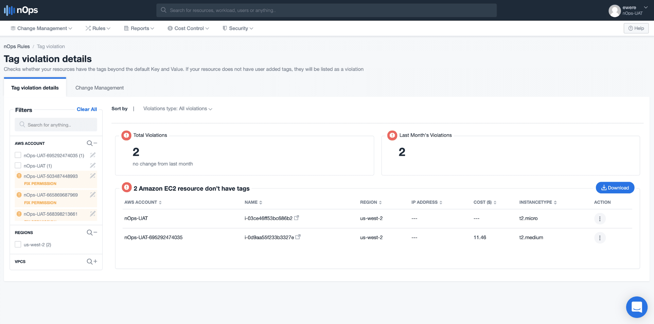Screen dimensions: 654x324
Task: Click the 11.46 cost value
Action: click(x=480, y=237)
